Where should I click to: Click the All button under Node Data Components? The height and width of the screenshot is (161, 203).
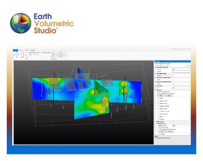[160, 96]
